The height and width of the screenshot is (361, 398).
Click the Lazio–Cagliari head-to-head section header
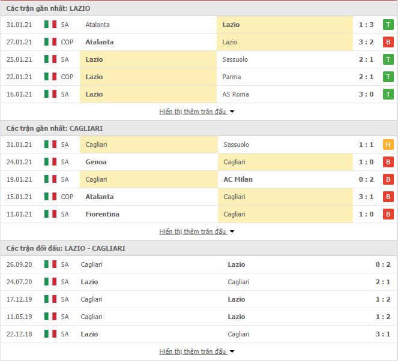(199, 248)
